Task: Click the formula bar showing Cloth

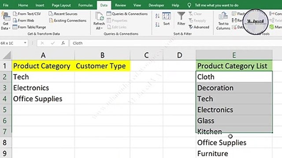Action: point(175,43)
